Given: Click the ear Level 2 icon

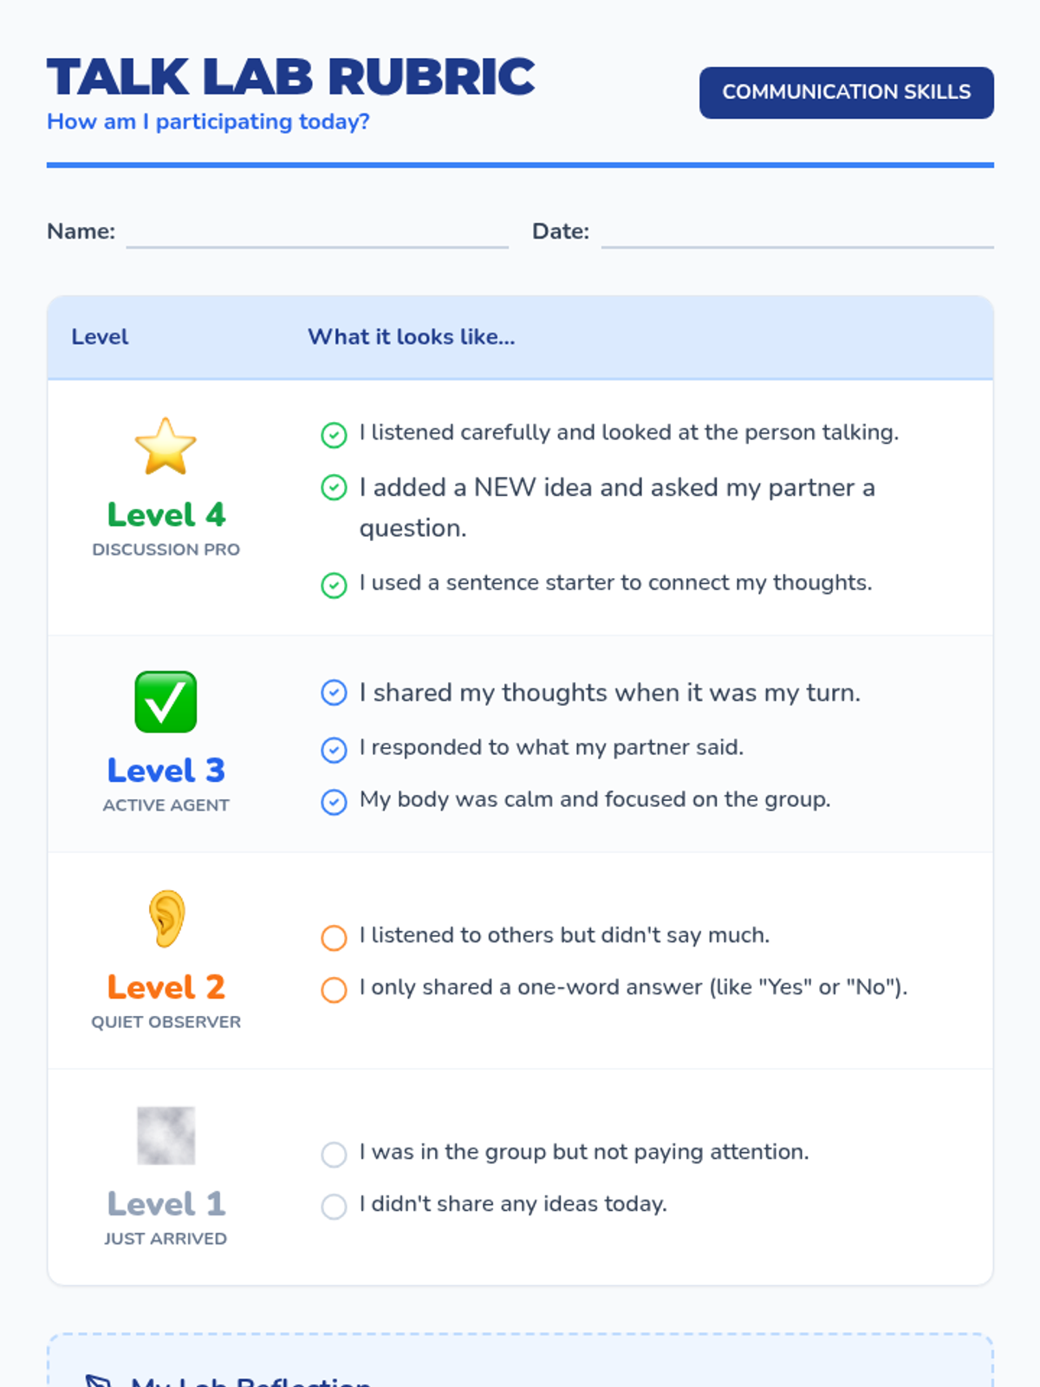Looking at the screenshot, I should point(166,918).
